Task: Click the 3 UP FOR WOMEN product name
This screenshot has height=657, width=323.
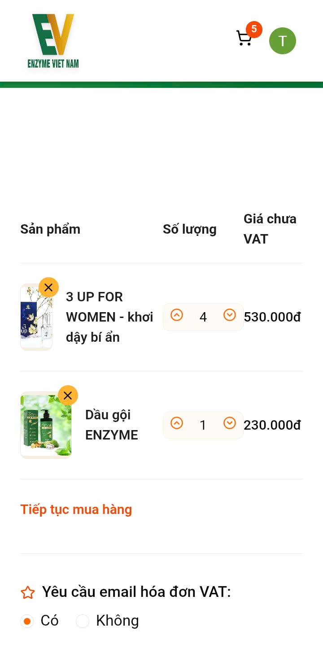Action: point(109,317)
